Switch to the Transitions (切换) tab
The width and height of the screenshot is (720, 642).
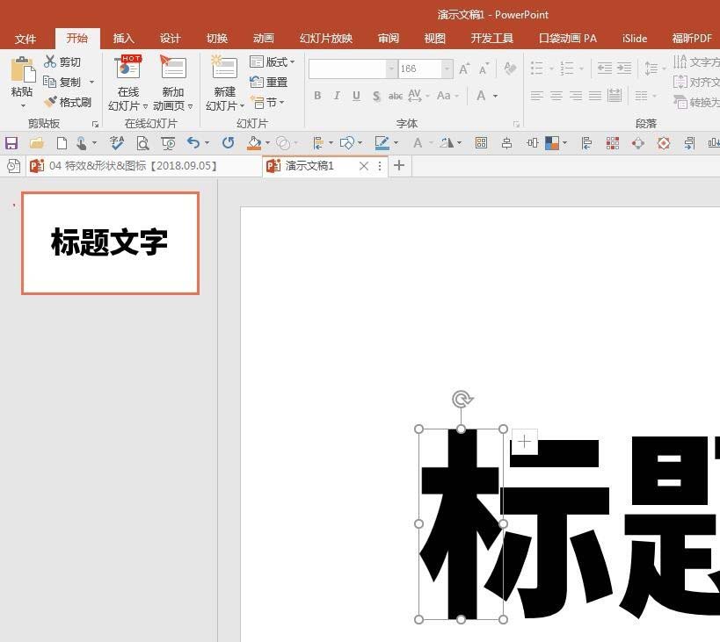[217, 39]
